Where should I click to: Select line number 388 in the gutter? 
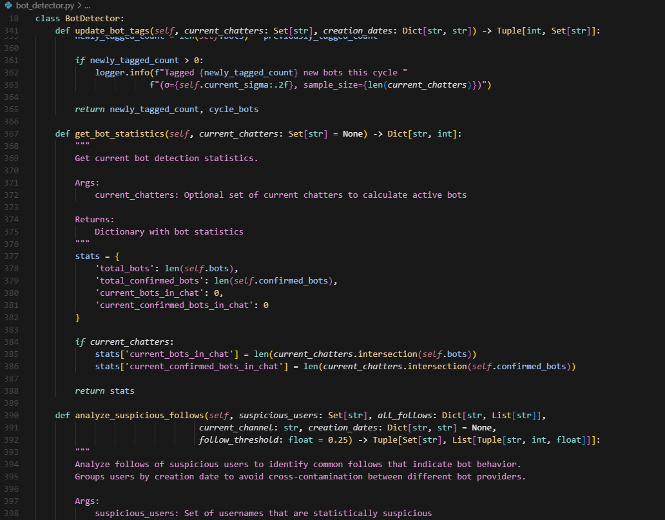click(x=12, y=390)
